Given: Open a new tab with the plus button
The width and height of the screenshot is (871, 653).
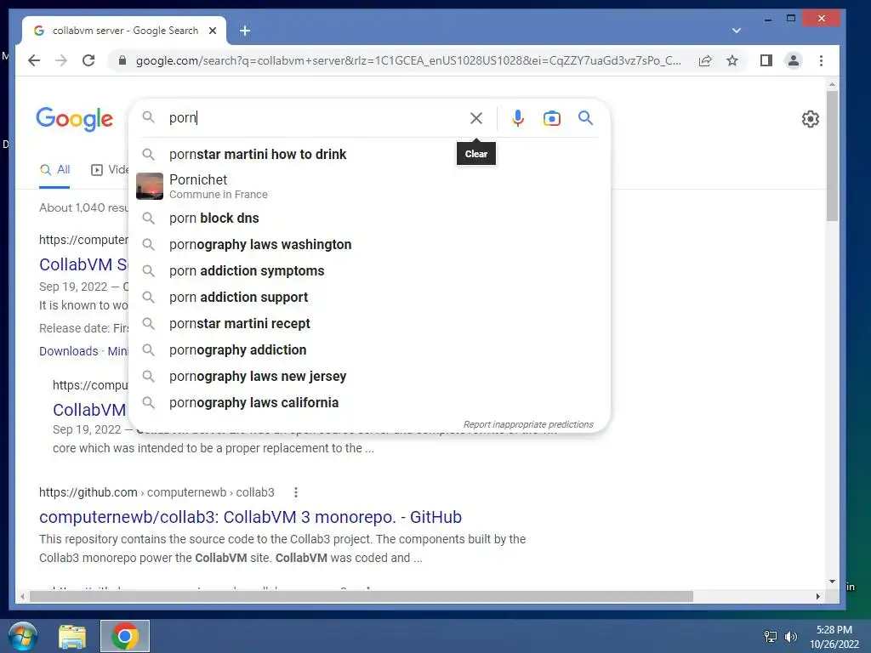Looking at the screenshot, I should pos(245,31).
